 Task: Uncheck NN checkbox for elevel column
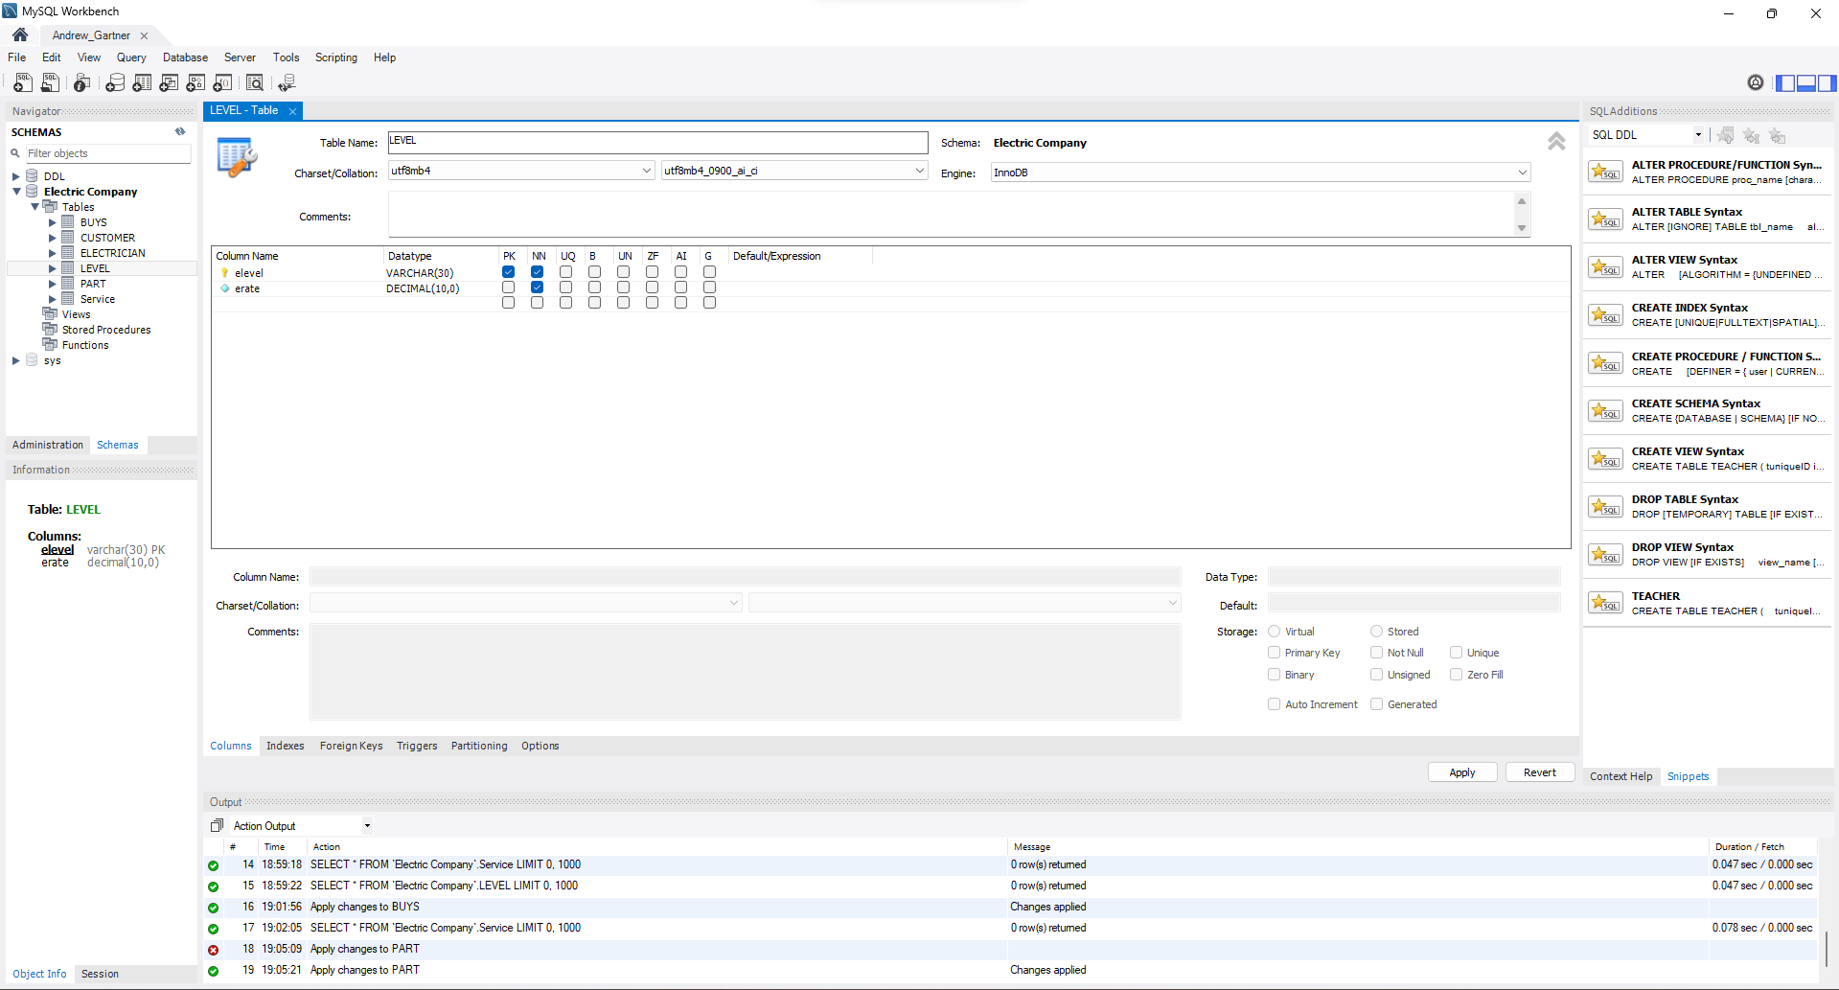click(x=538, y=272)
